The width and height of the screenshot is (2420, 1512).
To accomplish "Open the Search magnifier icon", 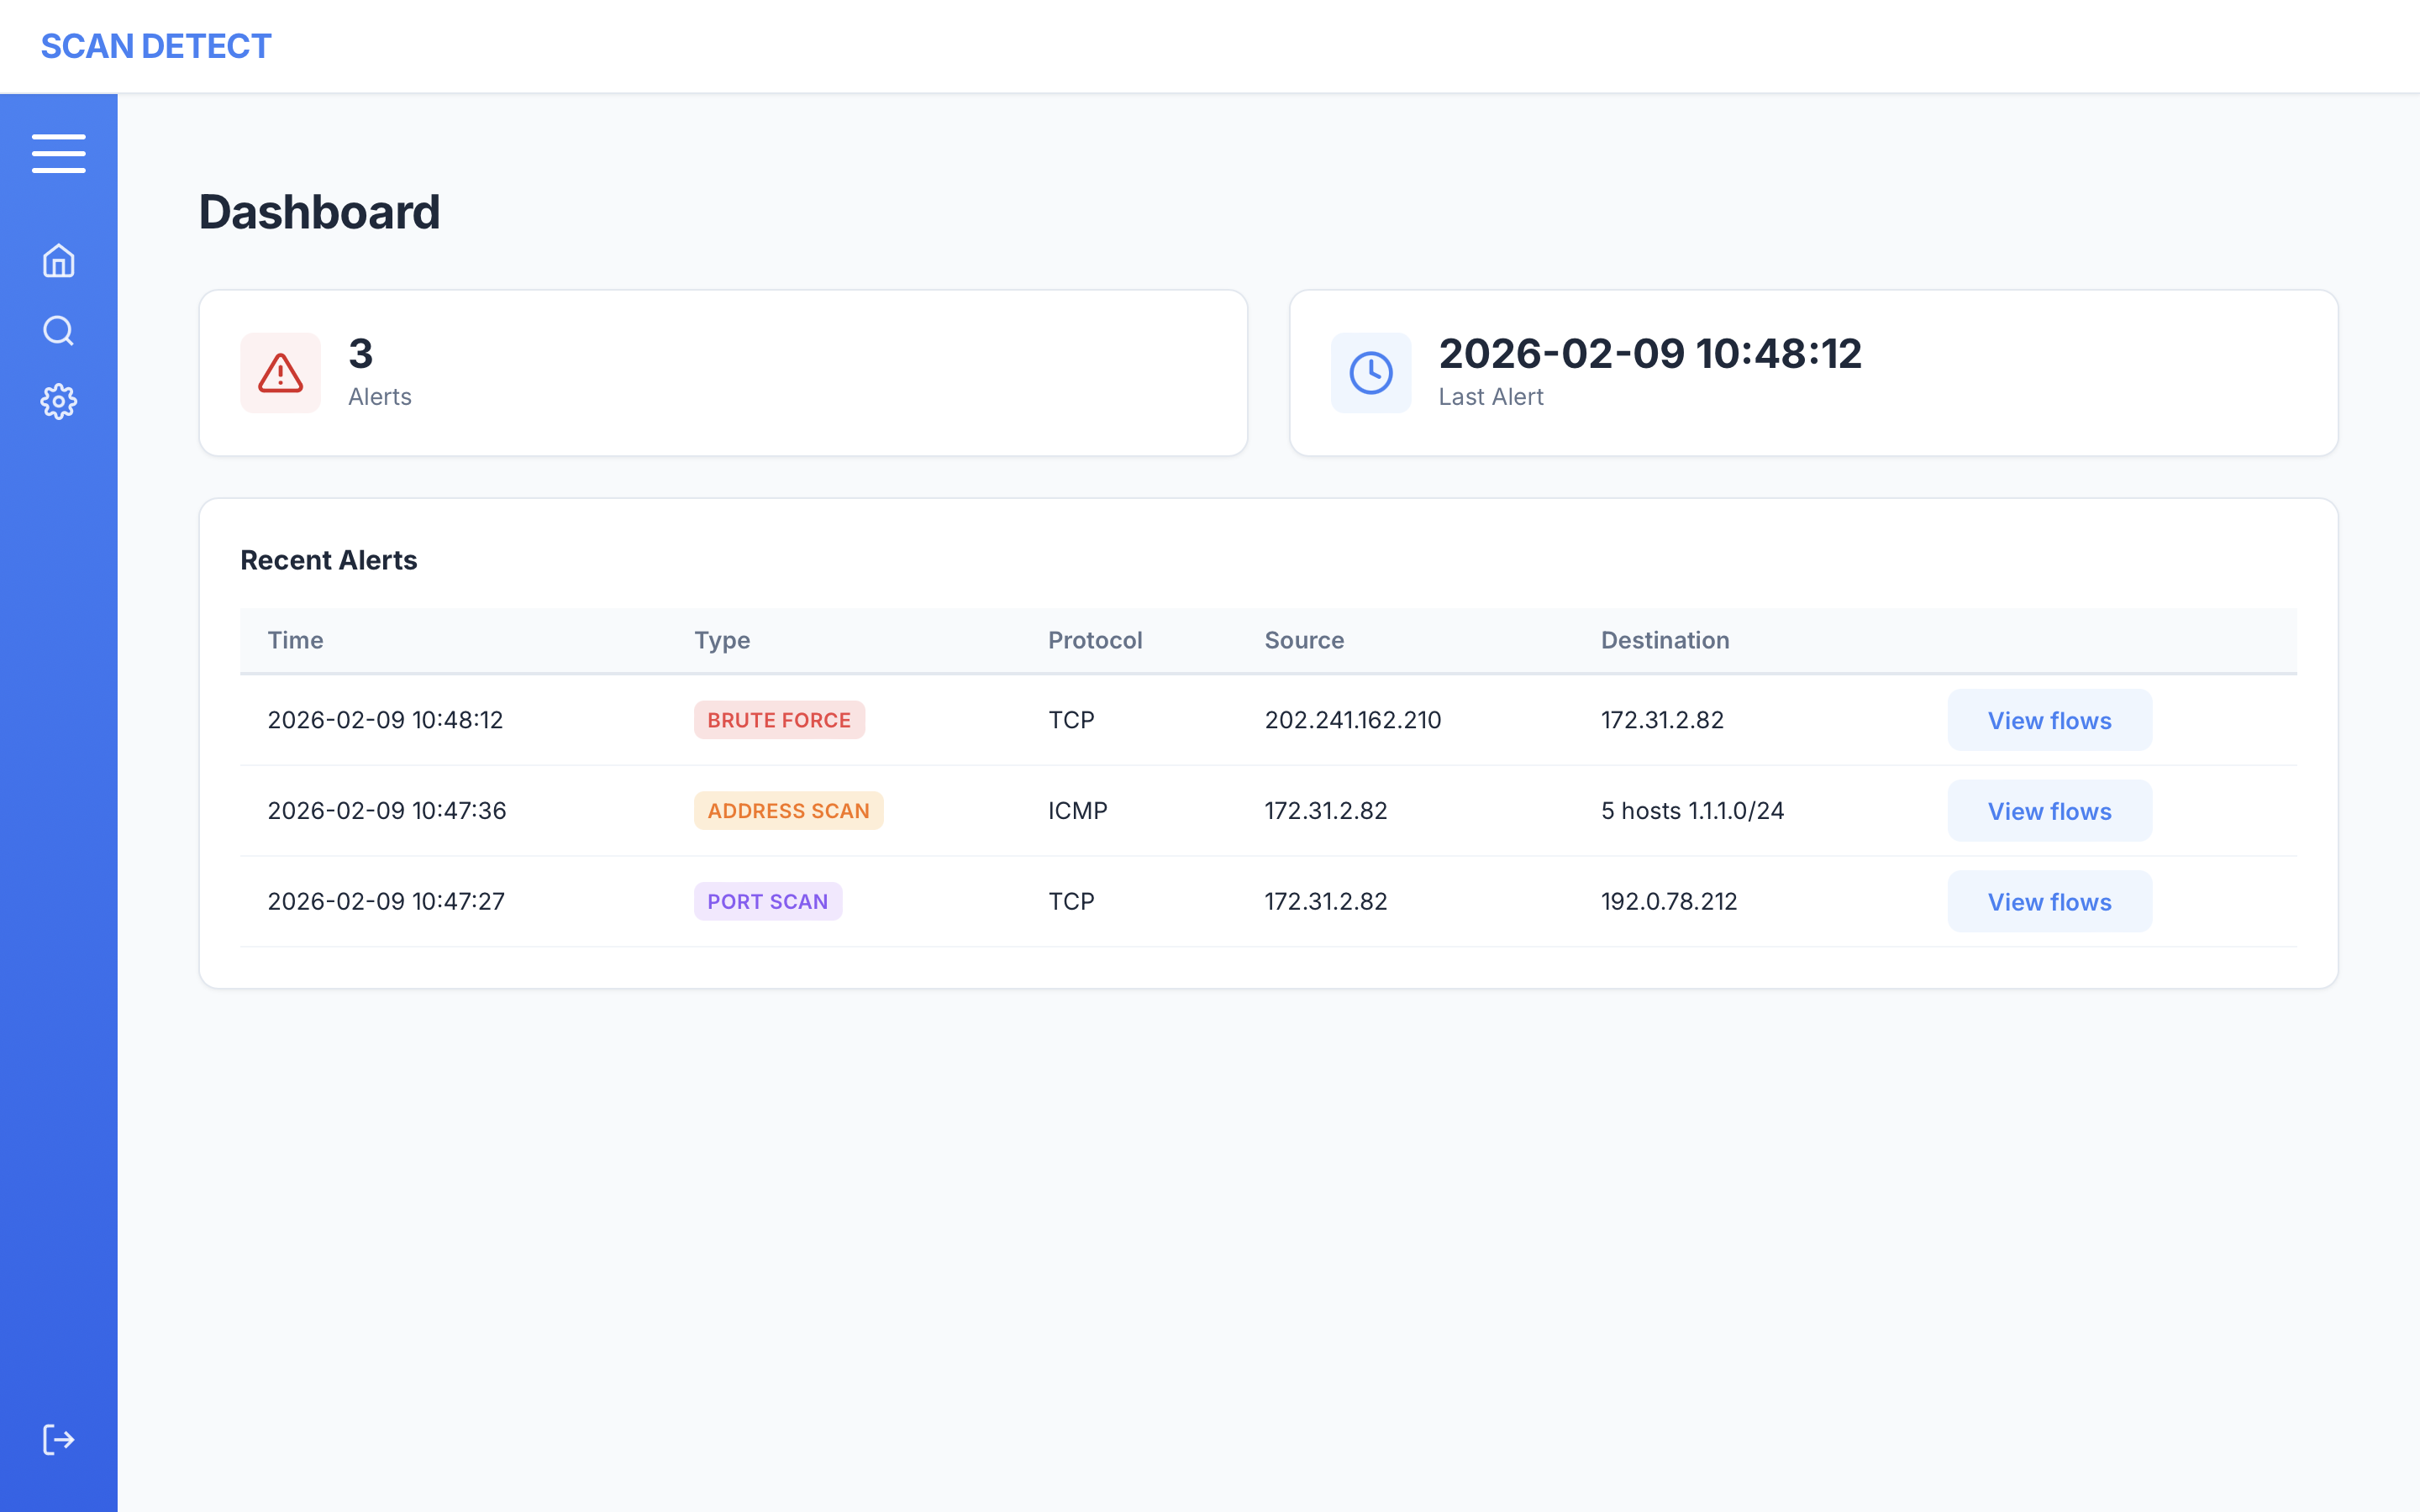I will (58, 331).
